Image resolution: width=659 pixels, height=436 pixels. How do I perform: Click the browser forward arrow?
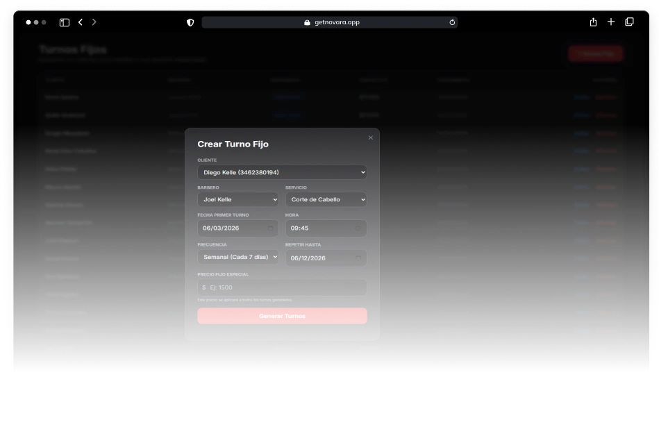click(x=94, y=22)
